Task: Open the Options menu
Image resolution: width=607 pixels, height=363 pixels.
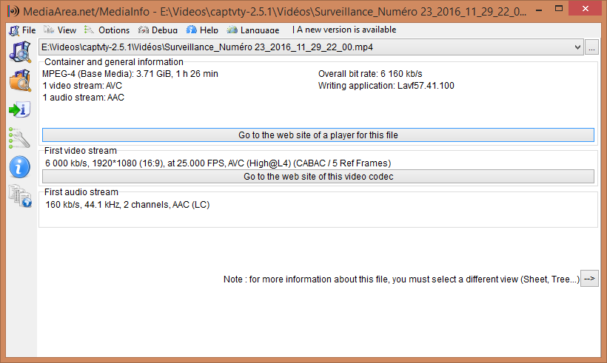Action: click(107, 30)
